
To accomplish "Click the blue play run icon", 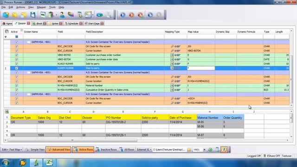I will [123, 15].
